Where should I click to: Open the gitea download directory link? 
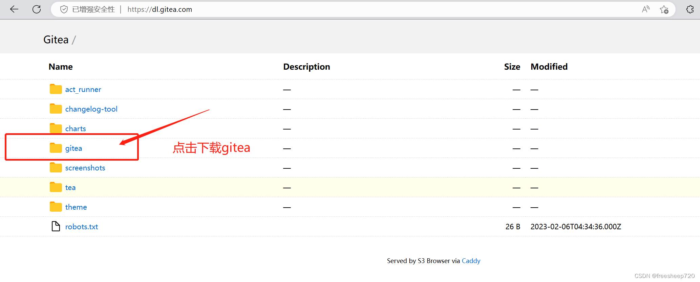(x=73, y=148)
